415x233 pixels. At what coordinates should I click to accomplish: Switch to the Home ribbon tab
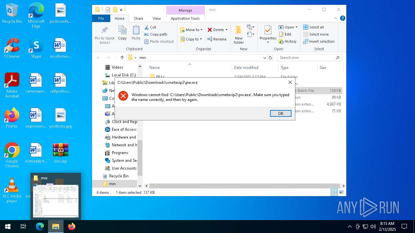(x=119, y=18)
